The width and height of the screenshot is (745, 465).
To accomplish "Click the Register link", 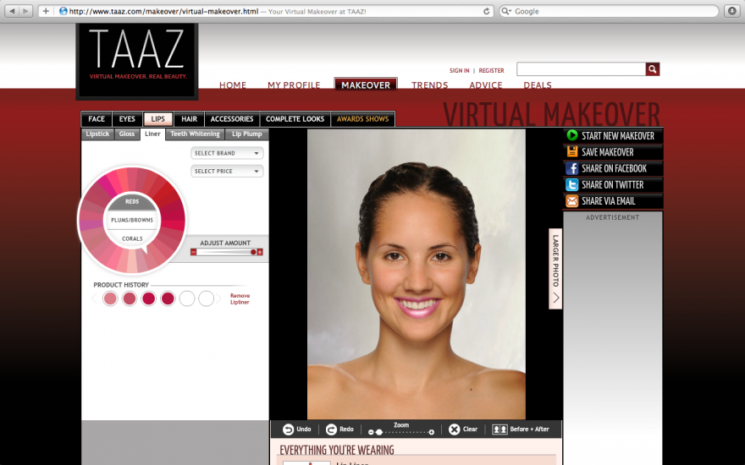I will [491, 71].
